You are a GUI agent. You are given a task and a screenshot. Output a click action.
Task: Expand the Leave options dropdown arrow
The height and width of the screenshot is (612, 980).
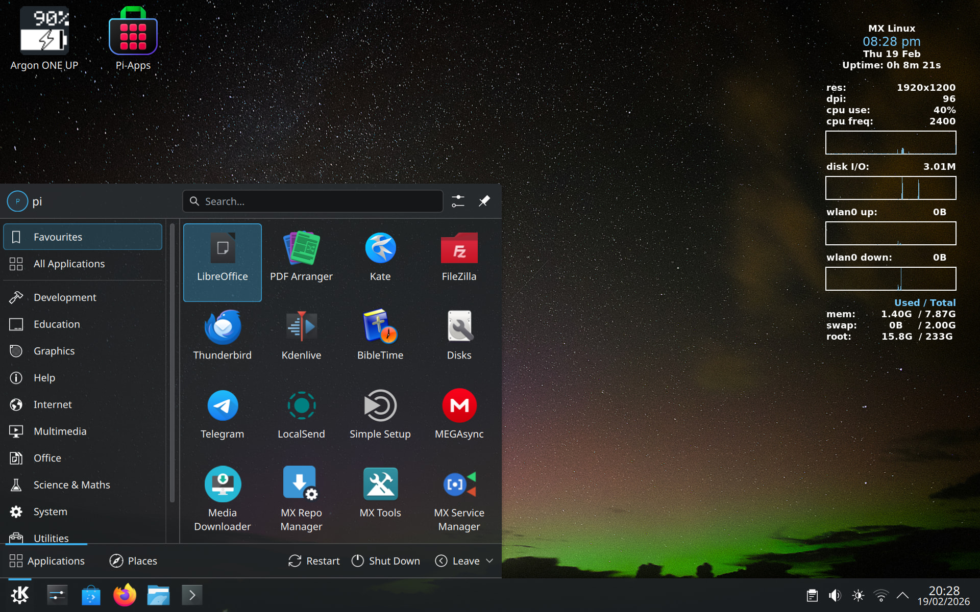coord(489,561)
